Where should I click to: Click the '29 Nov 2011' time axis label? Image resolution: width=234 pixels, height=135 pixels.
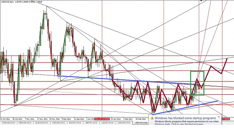tap(54, 119)
